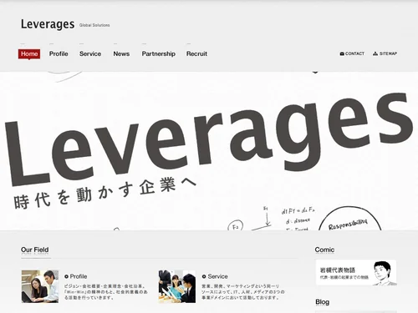The height and width of the screenshot is (313, 418).
Task: Click the 時代を動かす企業へ slogan text
Action: point(105,193)
